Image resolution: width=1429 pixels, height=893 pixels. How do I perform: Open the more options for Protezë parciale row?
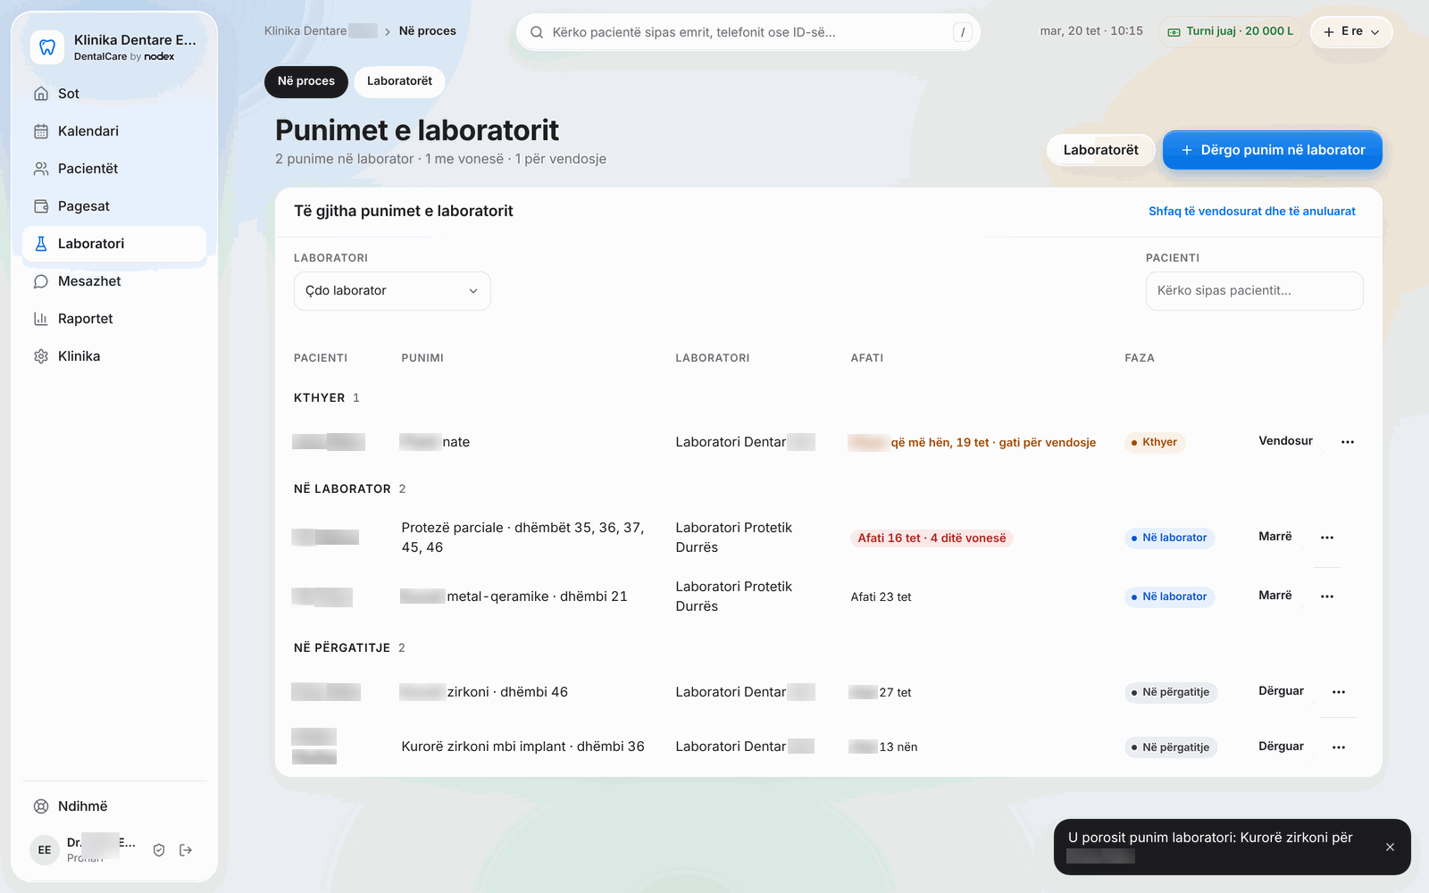1327,538
